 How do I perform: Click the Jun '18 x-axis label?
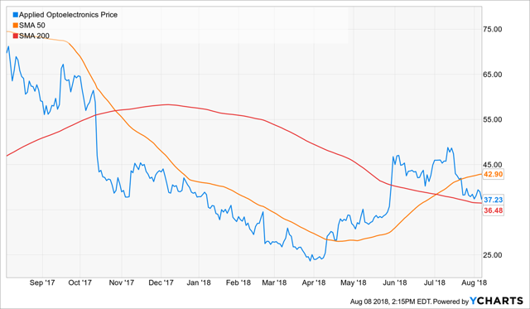click(394, 282)
